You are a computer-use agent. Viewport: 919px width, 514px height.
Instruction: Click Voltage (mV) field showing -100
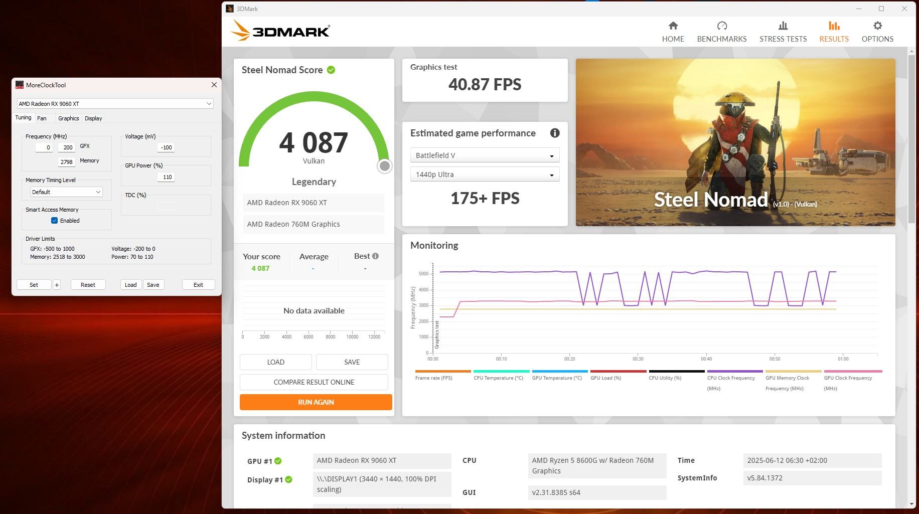(x=166, y=147)
